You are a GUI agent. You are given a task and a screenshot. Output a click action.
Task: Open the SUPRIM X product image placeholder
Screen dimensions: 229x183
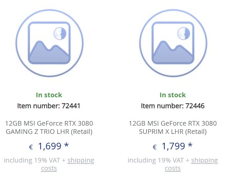coord(173,43)
